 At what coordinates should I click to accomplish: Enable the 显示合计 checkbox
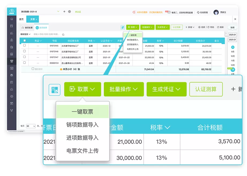(33, 69)
